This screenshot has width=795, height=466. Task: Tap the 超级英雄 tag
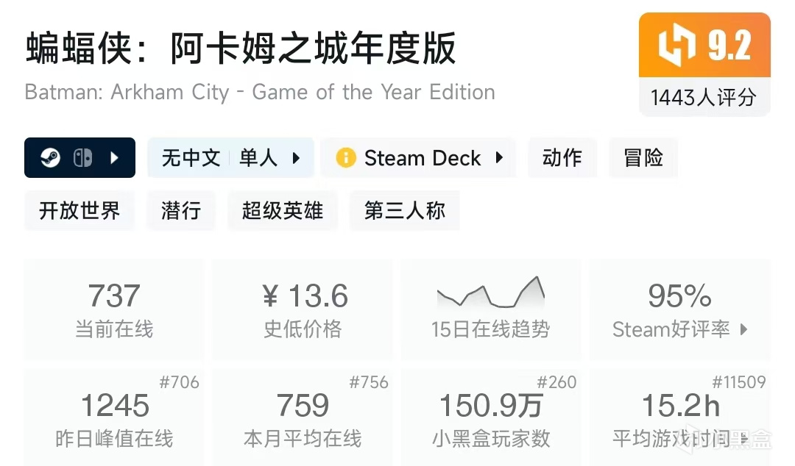[283, 211]
